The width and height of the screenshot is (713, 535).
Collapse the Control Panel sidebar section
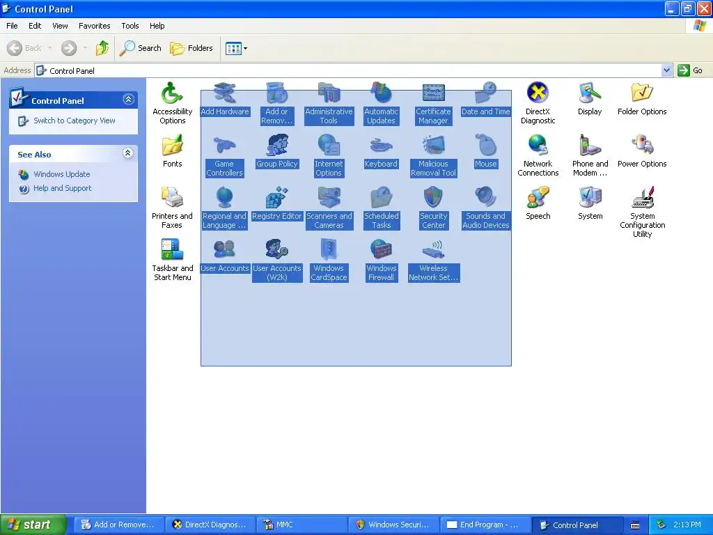coord(128,99)
